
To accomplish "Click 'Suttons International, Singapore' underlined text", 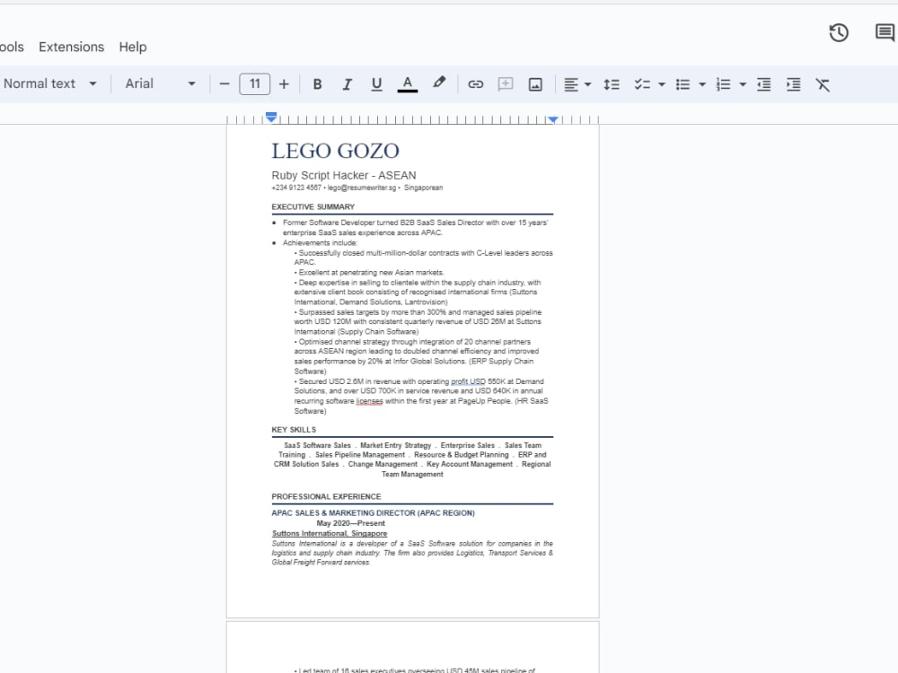I will [330, 533].
